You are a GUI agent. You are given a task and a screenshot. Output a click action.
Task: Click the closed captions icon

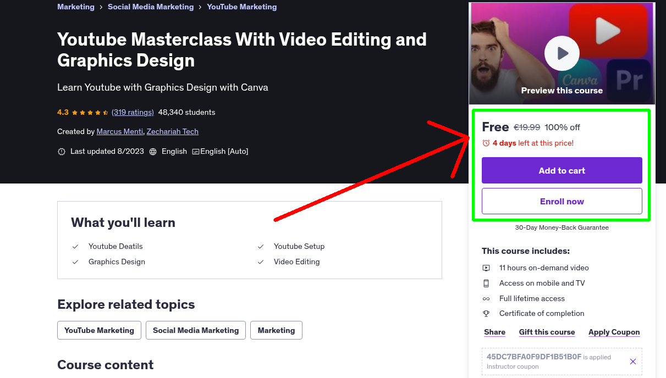click(195, 152)
